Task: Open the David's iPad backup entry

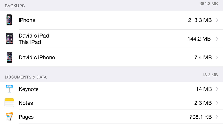Action: (x=111, y=39)
